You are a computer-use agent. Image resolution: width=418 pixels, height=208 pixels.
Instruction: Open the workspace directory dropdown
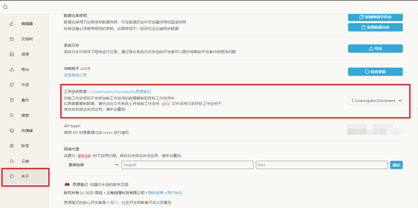click(x=375, y=101)
